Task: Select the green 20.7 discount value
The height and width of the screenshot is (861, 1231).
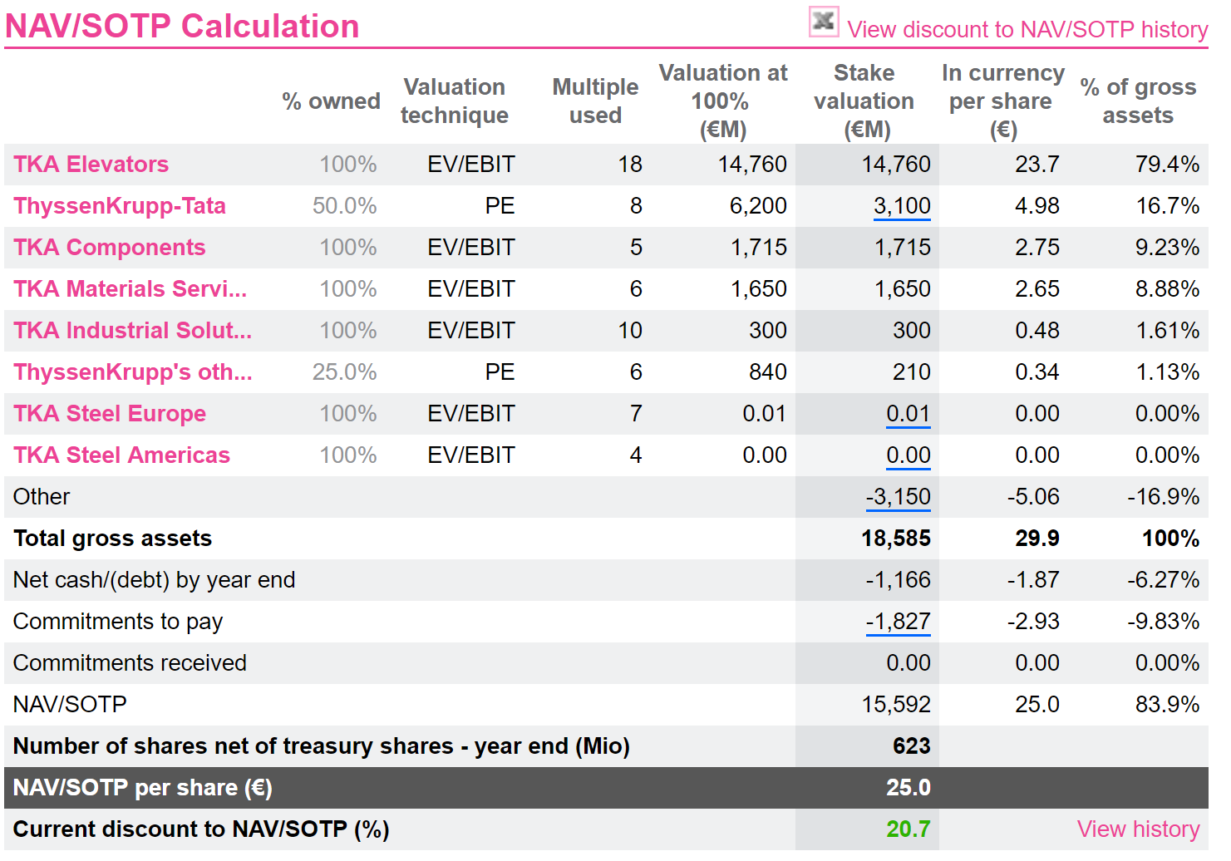Action: tap(908, 829)
